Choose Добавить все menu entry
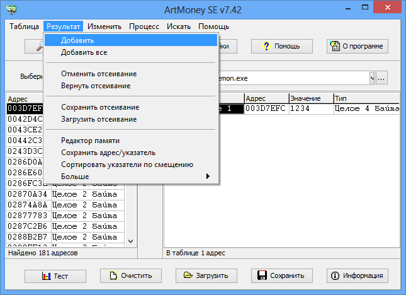The width and height of the screenshot is (406, 295). [131, 52]
